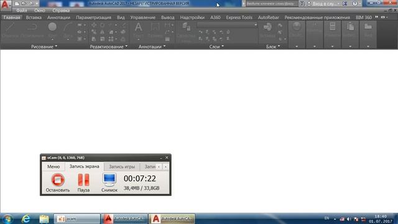The image size is (398, 224).
Task: Choose the Copy tool in Редактирование panel
Action: [x=94, y=32]
